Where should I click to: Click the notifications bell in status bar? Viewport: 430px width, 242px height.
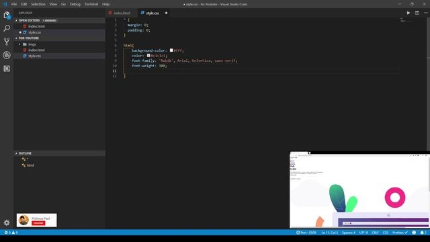point(423,233)
